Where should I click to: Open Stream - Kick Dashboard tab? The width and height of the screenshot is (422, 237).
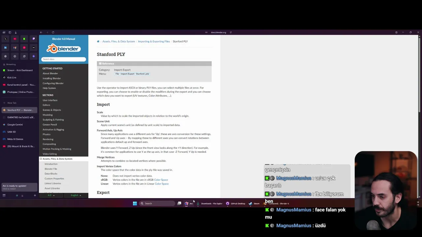[19, 70]
